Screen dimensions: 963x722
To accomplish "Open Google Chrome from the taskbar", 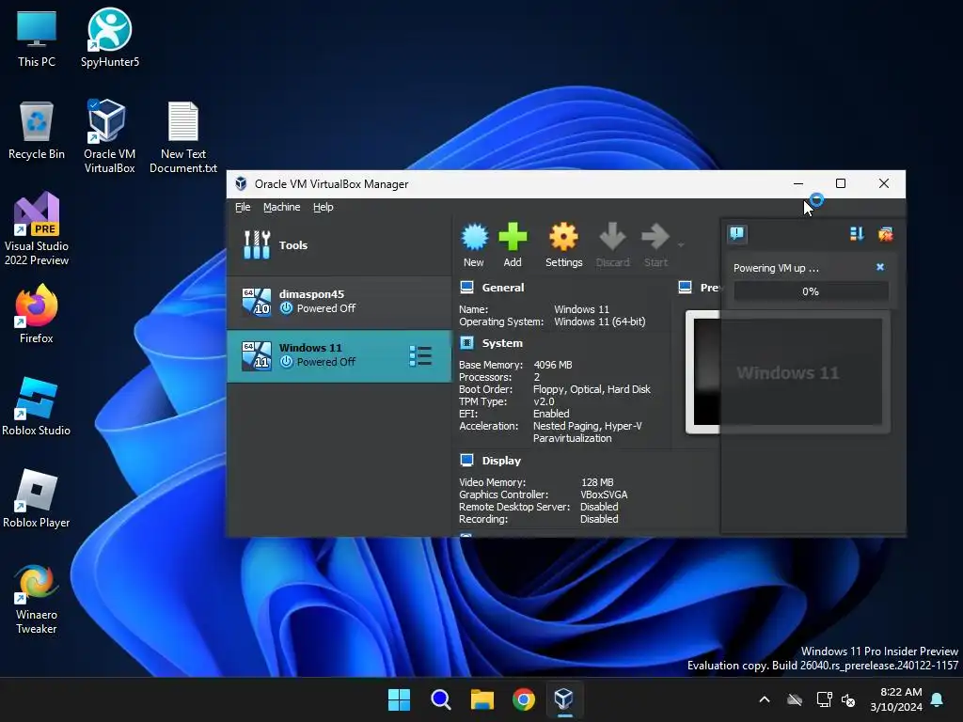I will pos(523,699).
